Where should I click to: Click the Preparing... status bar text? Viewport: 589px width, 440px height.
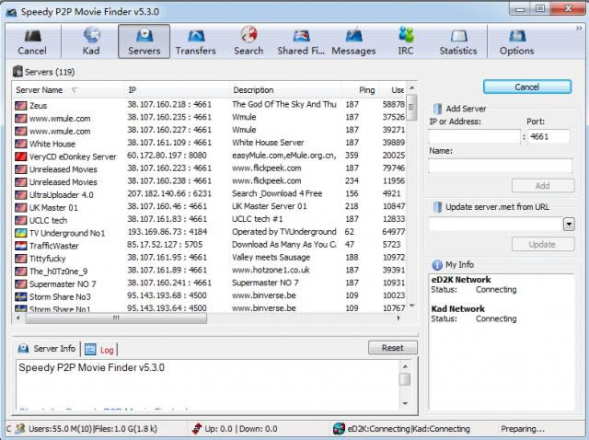[x=523, y=429]
